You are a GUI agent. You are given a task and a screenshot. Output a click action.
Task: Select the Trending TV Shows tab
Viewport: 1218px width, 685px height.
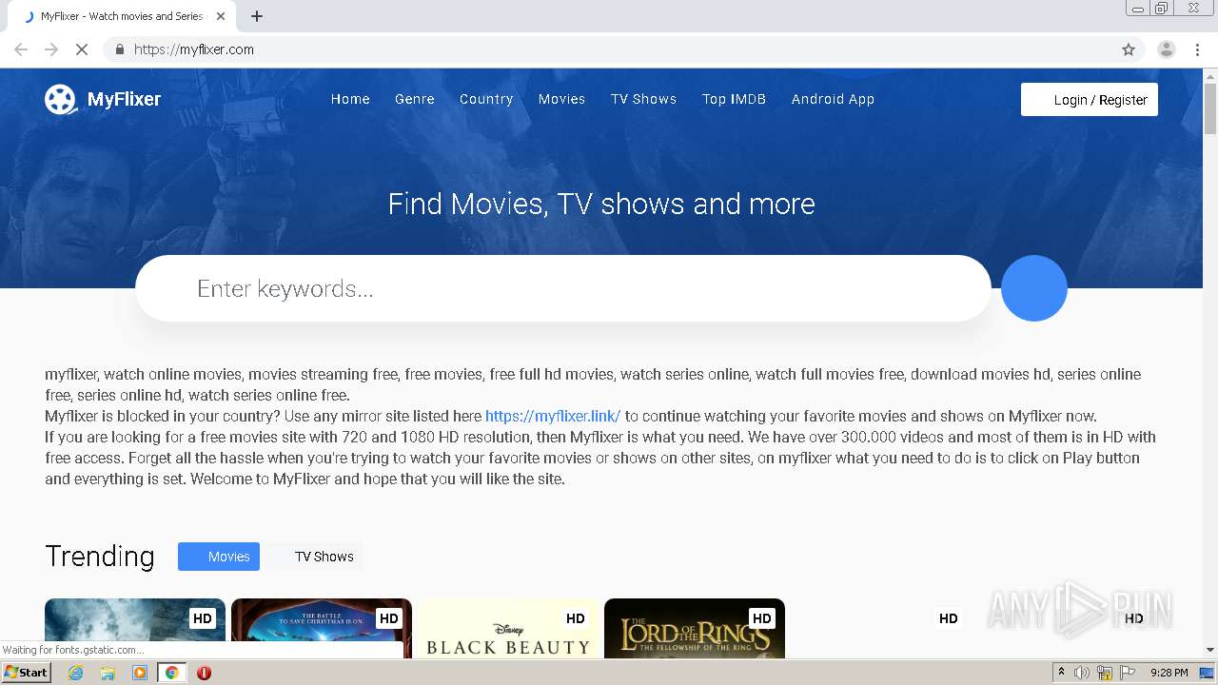(314, 557)
